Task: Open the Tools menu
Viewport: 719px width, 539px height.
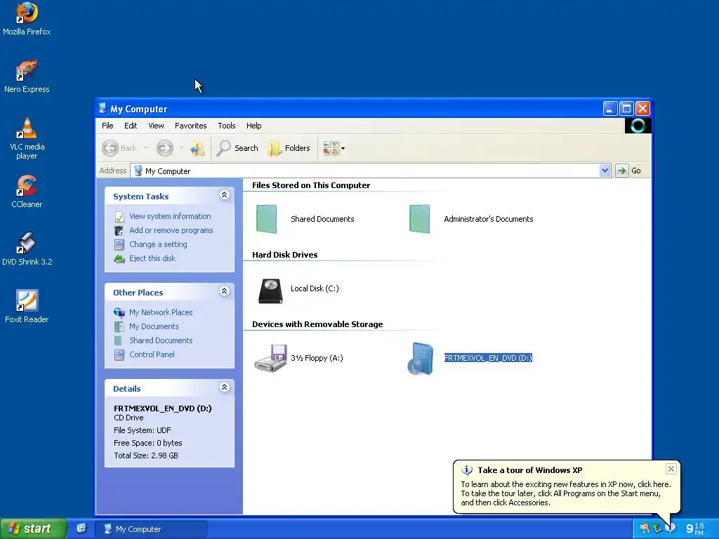Action: tap(227, 126)
